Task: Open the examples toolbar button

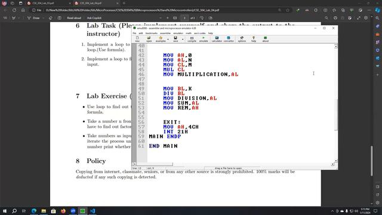Action: click(161, 39)
